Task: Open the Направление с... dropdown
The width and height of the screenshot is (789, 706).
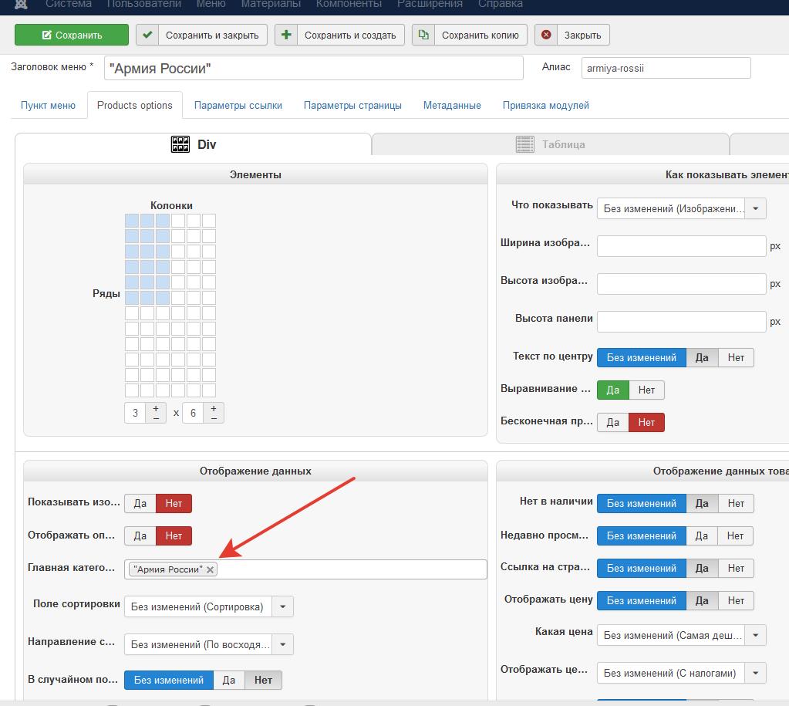Action: pos(209,644)
